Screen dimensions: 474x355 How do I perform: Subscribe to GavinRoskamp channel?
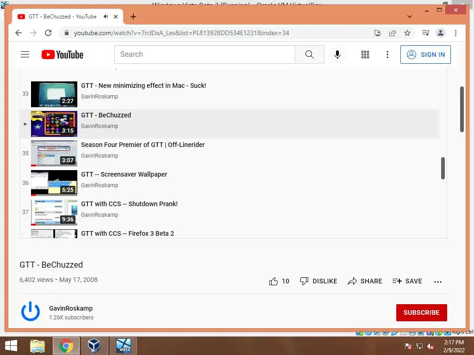421,312
